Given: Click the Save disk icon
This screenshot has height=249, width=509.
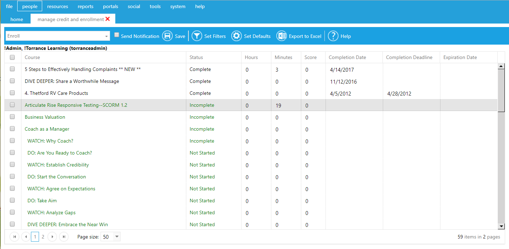Looking at the screenshot, I should coord(167,36).
